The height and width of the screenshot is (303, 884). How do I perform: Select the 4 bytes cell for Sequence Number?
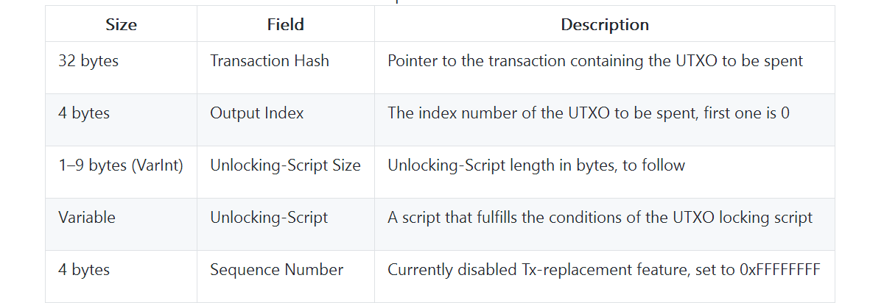(x=84, y=270)
